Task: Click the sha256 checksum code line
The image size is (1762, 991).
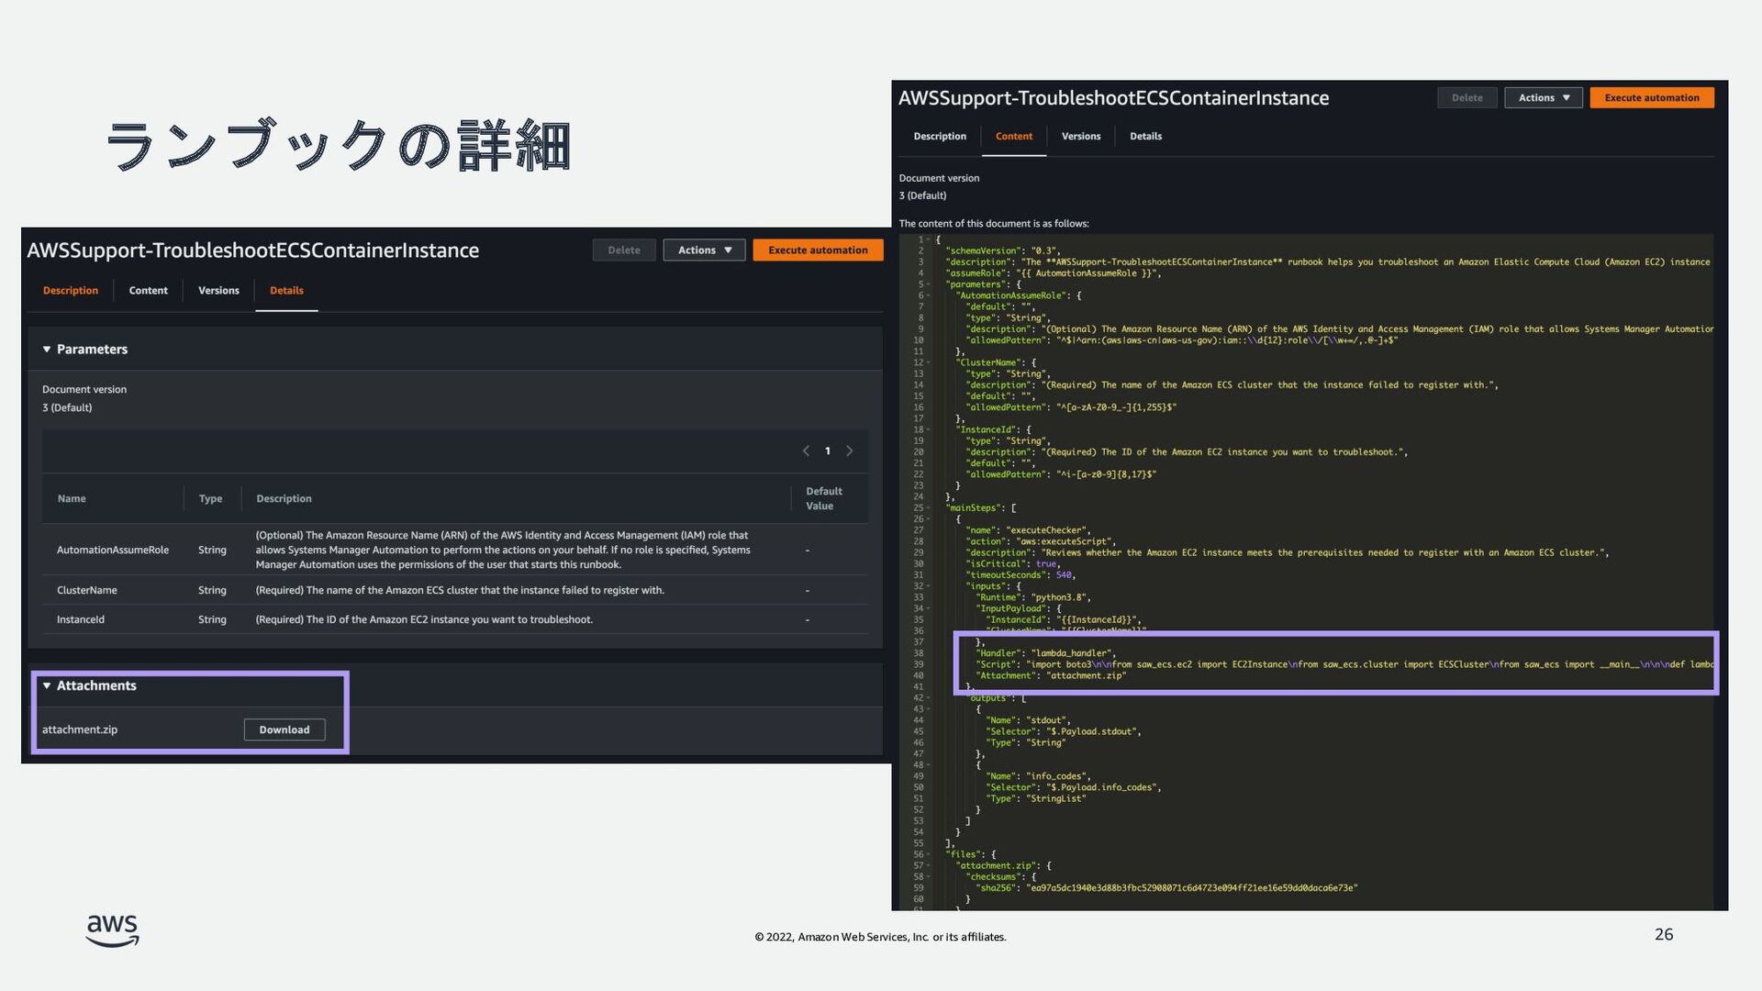Action: (x=1166, y=887)
